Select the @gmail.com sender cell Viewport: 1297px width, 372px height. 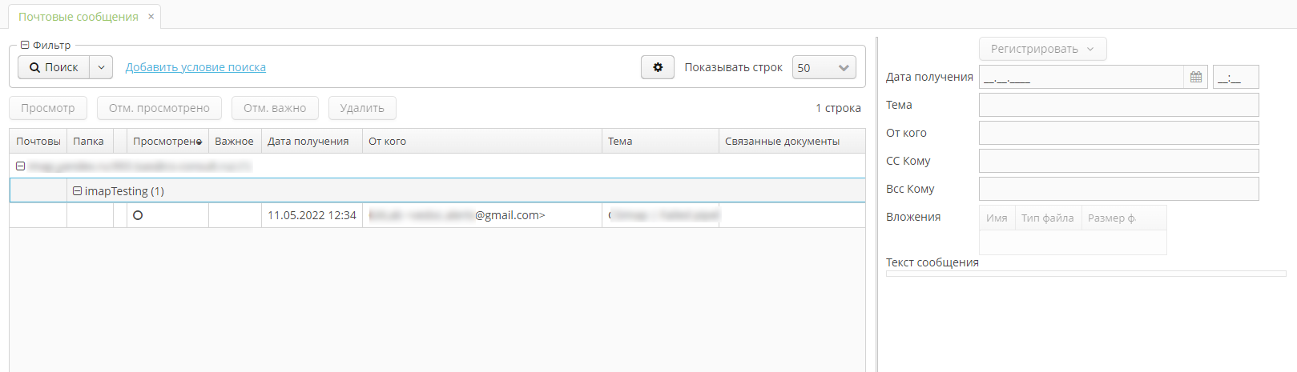(482, 215)
